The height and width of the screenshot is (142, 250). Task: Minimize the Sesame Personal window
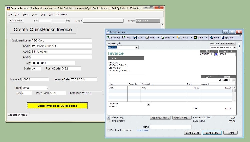146,7
